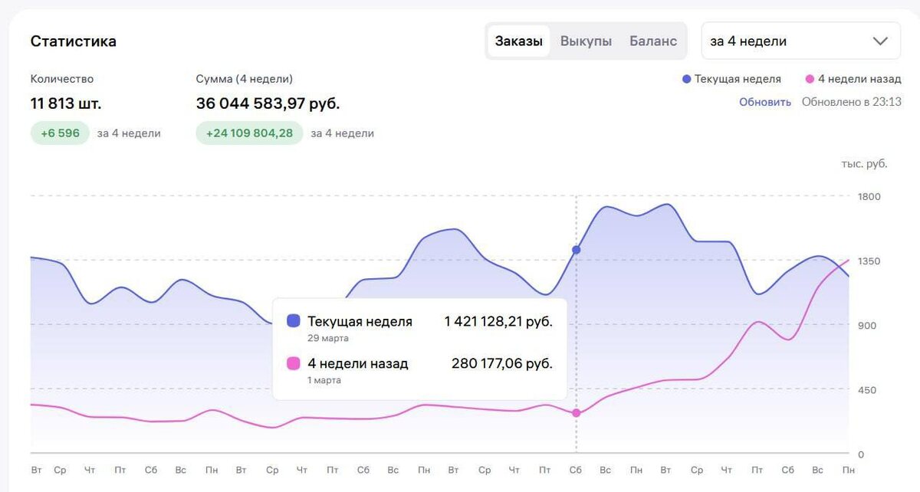Click the +6 596 quantity change badge
The width and height of the screenshot is (920, 492).
60,133
